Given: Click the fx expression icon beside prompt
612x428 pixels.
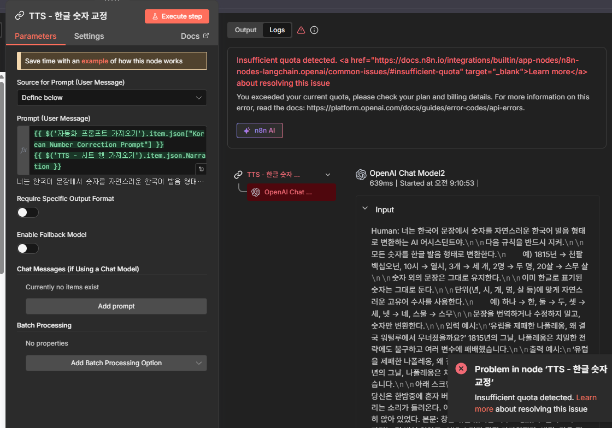Looking at the screenshot, I should [x=23, y=150].
